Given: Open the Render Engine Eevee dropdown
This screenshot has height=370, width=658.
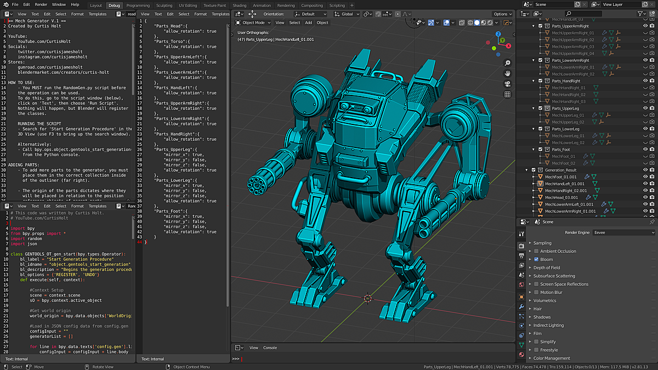Looking at the screenshot, I should [623, 232].
